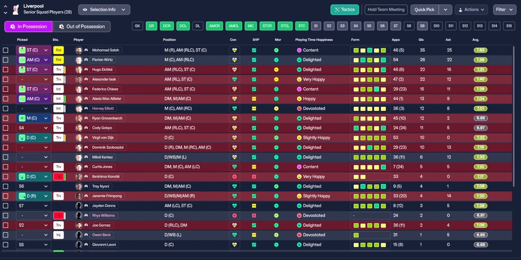The image size is (521, 260).
Task: Tick the checkbox for Mohamed Salah
Action: coord(6,50)
